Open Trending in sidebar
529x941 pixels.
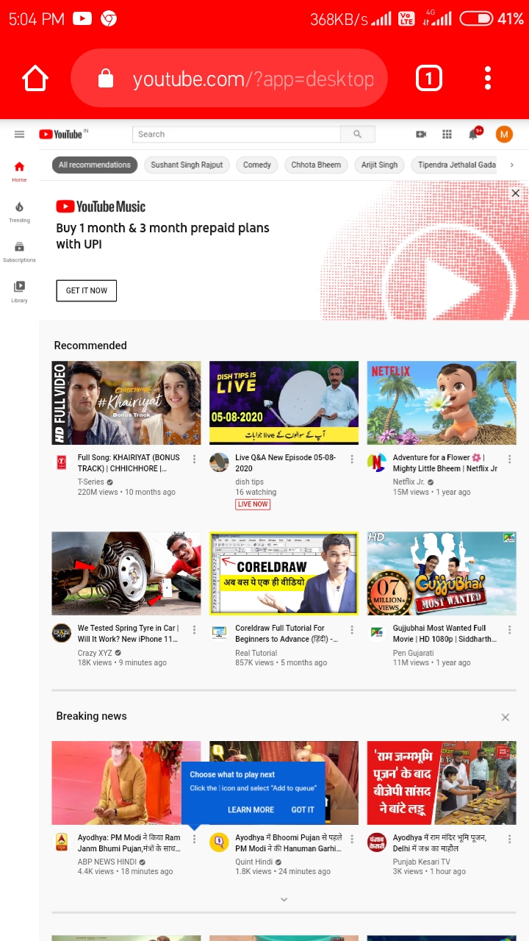[19, 212]
